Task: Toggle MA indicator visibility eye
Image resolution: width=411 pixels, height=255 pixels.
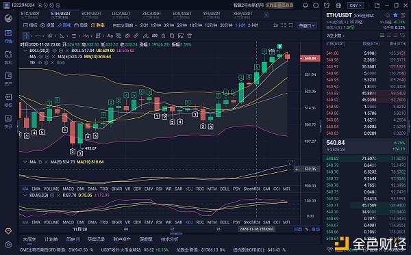Action: tap(40, 57)
